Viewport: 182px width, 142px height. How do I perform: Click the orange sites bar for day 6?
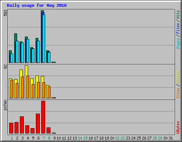pos(38,90)
